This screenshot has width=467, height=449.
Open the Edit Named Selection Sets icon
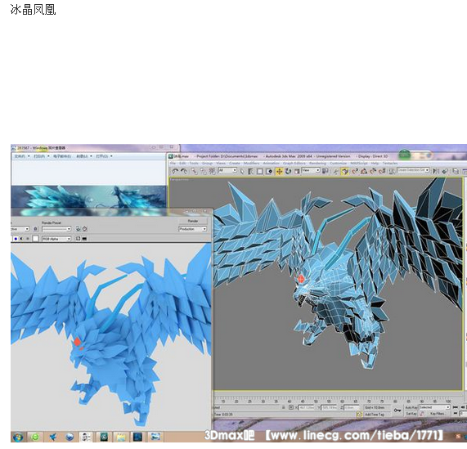click(392, 171)
